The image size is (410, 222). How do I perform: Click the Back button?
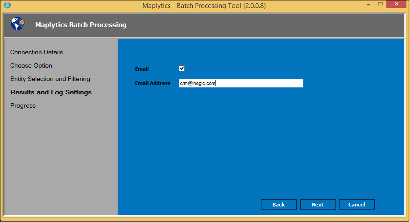click(x=278, y=205)
